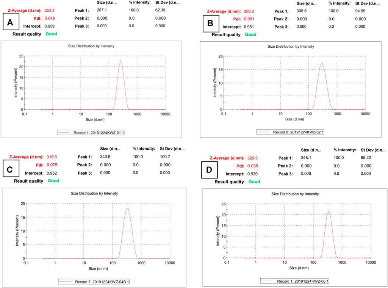The image size is (388, 288).
Task: Select Peak 1 size 348.1
Action: click(x=306, y=158)
